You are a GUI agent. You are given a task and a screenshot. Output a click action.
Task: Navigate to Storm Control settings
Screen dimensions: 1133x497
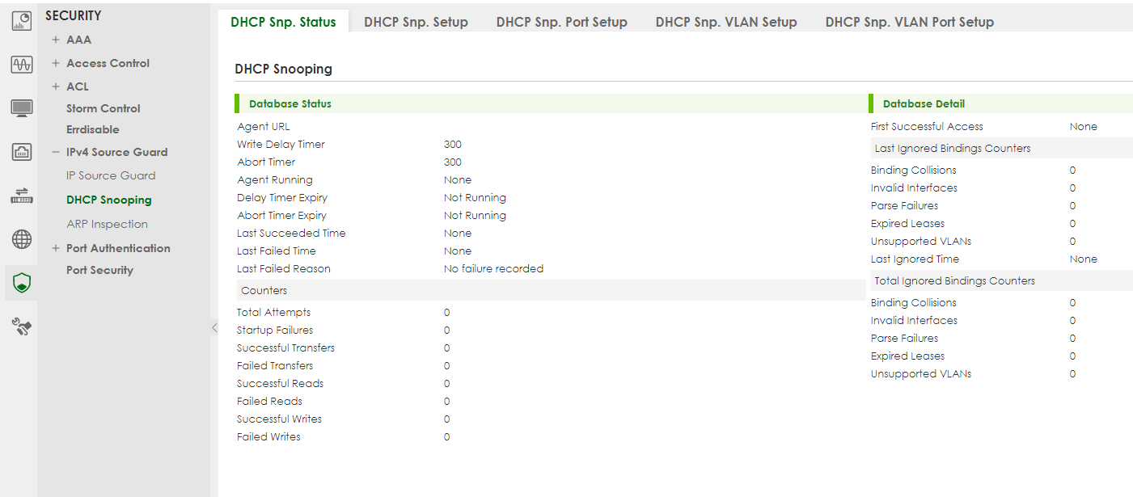(x=103, y=108)
